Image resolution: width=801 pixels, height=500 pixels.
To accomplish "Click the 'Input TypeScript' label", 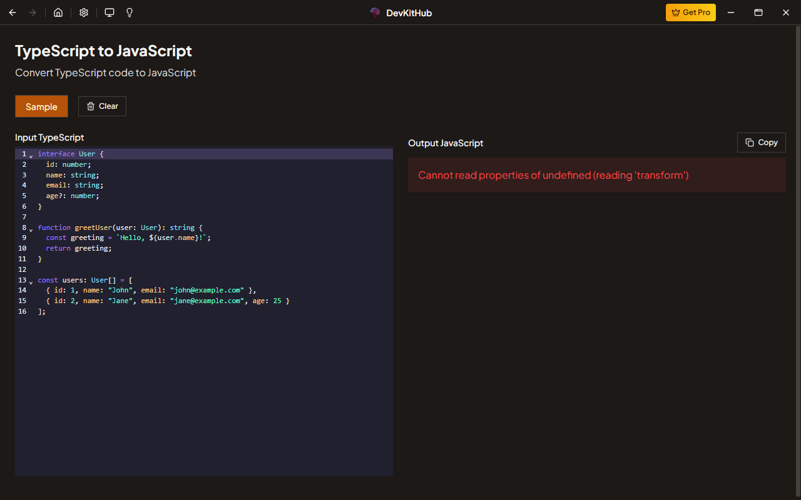I will coord(49,137).
